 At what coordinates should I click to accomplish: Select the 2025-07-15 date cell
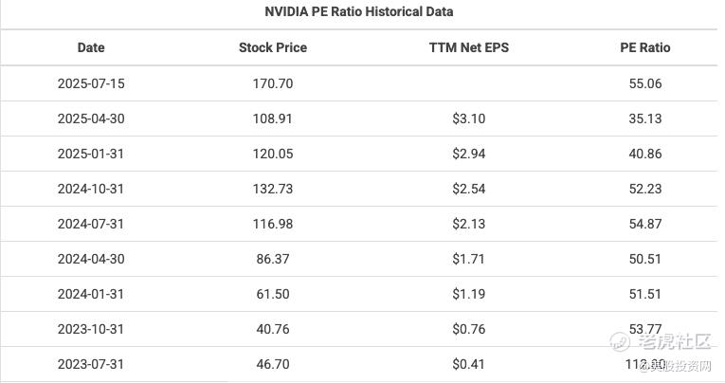pyautogui.click(x=91, y=83)
